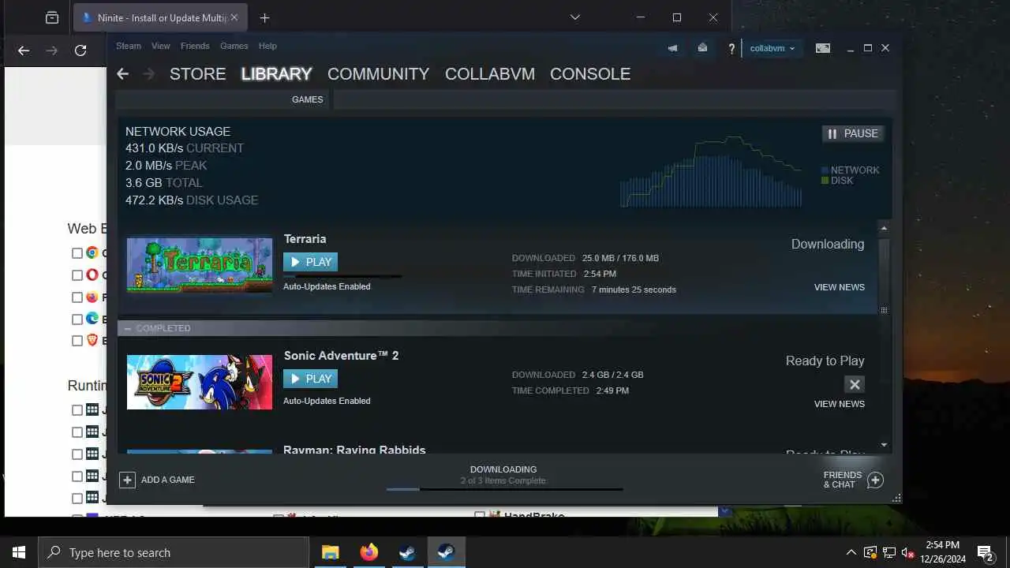Open the Games menu
This screenshot has width=1010, height=568.
pos(234,46)
